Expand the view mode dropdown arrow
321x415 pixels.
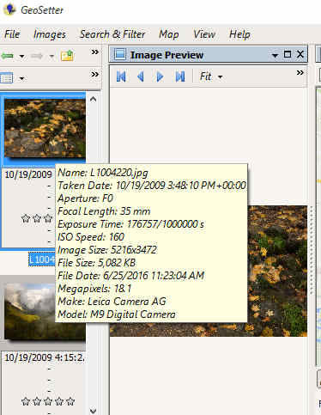point(21,78)
